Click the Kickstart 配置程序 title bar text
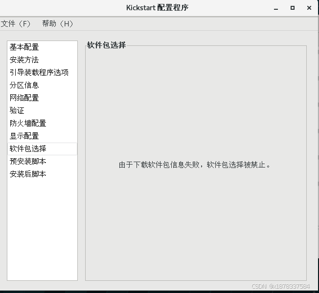 (x=157, y=8)
